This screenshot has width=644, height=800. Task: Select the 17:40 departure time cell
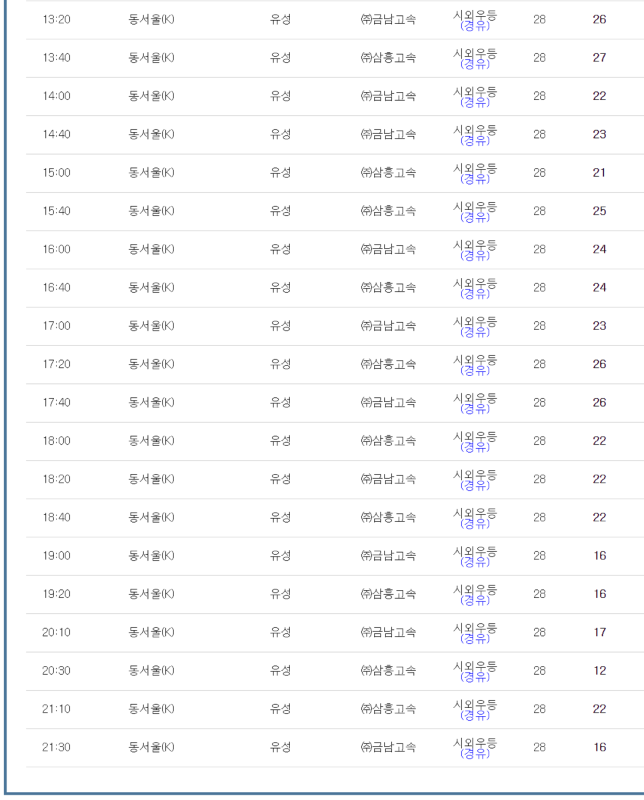(x=57, y=403)
